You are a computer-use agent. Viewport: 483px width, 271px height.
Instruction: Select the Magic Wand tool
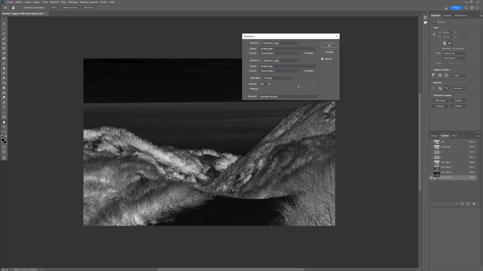coord(4,39)
